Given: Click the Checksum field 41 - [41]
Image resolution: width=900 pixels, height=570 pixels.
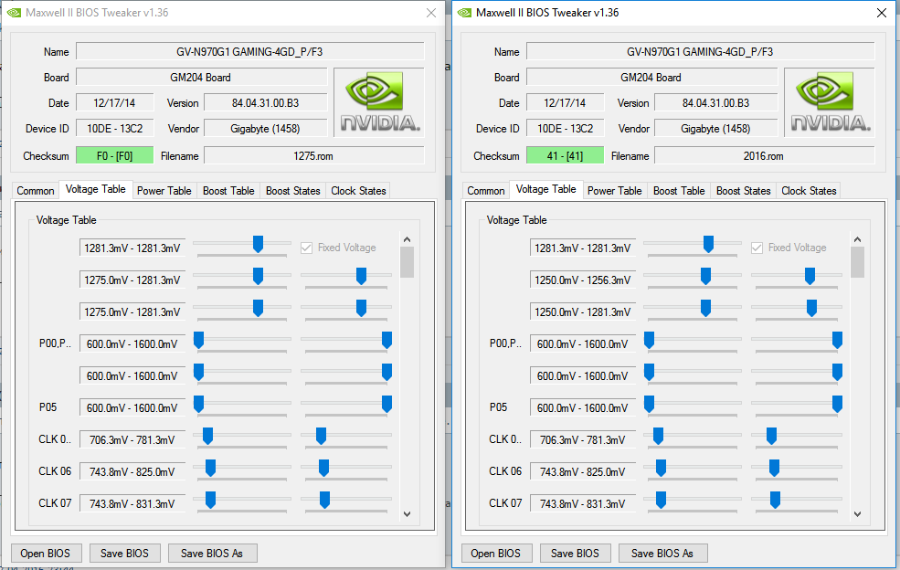Looking at the screenshot, I should pos(566,156).
